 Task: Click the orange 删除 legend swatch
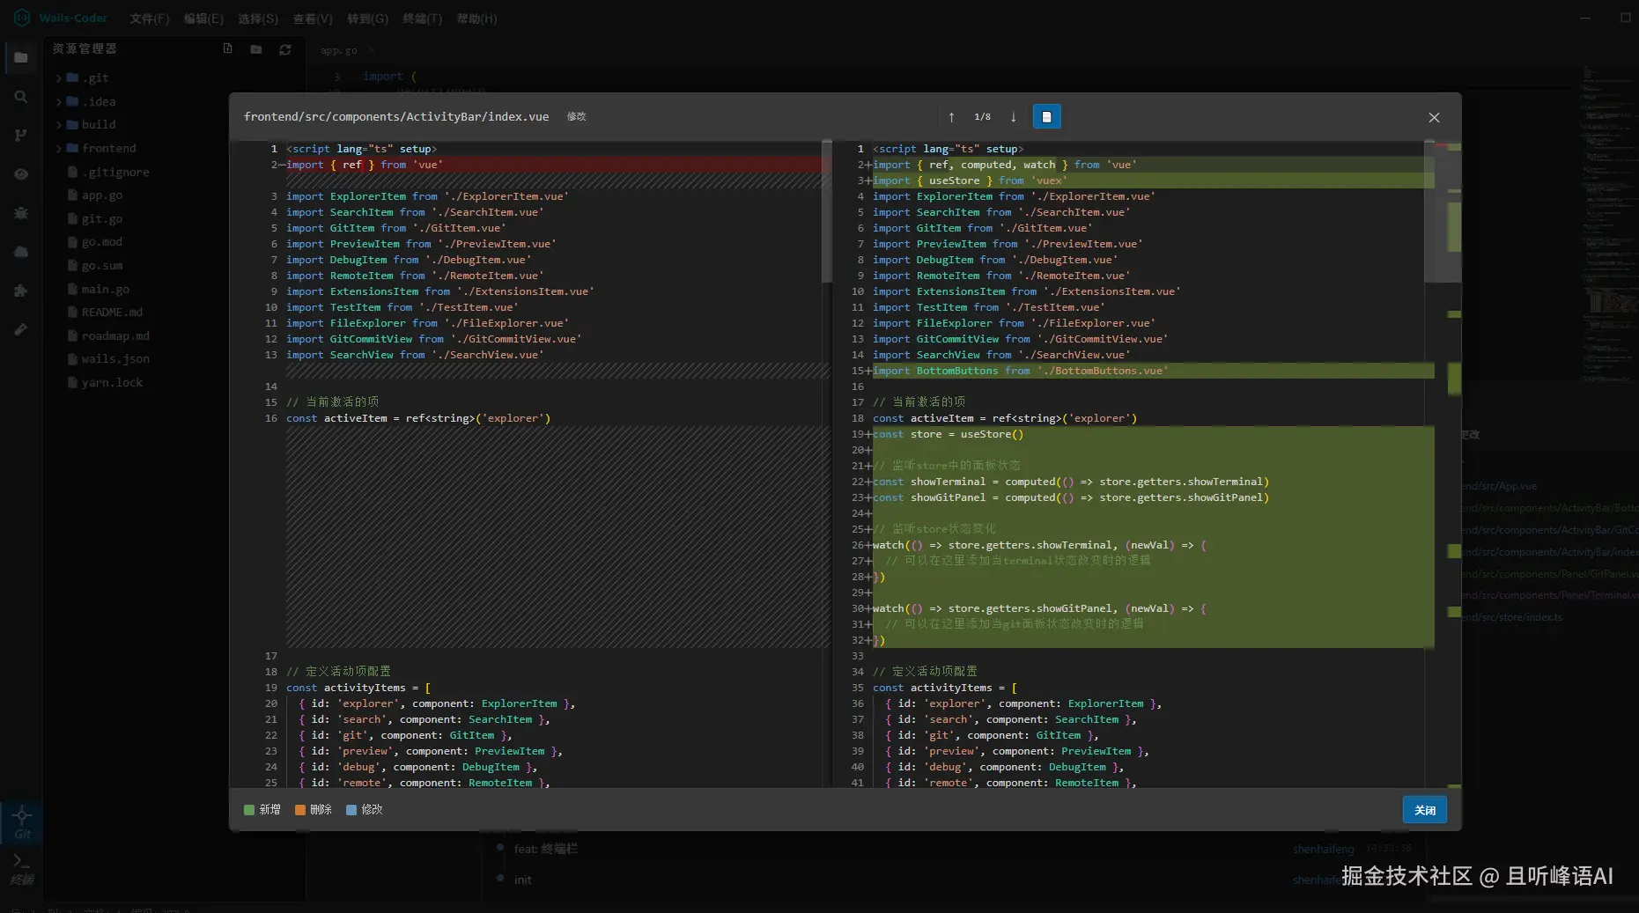click(300, 810)
